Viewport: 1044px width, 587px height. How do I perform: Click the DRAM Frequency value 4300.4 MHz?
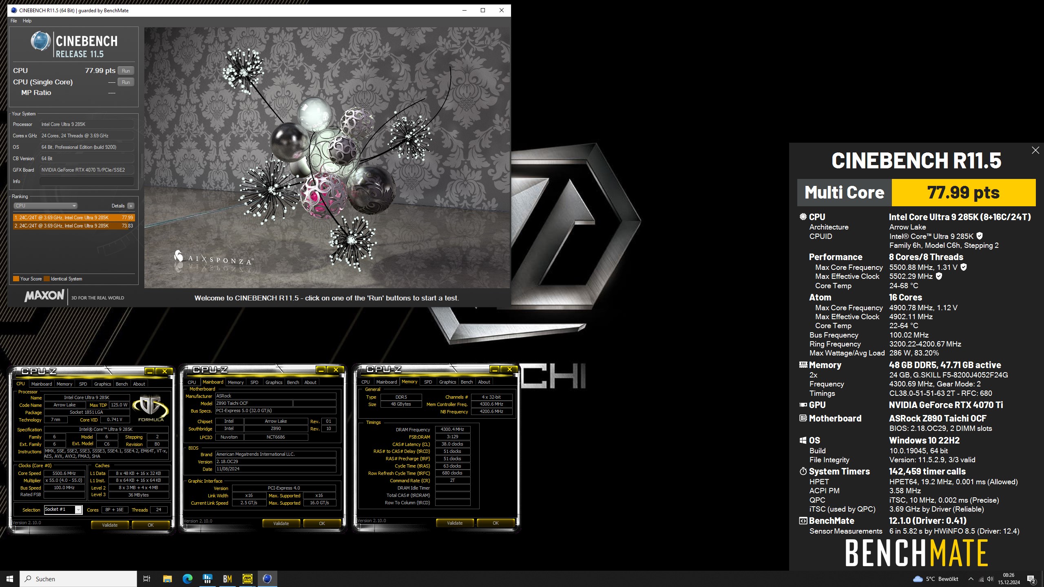[452, 429]
